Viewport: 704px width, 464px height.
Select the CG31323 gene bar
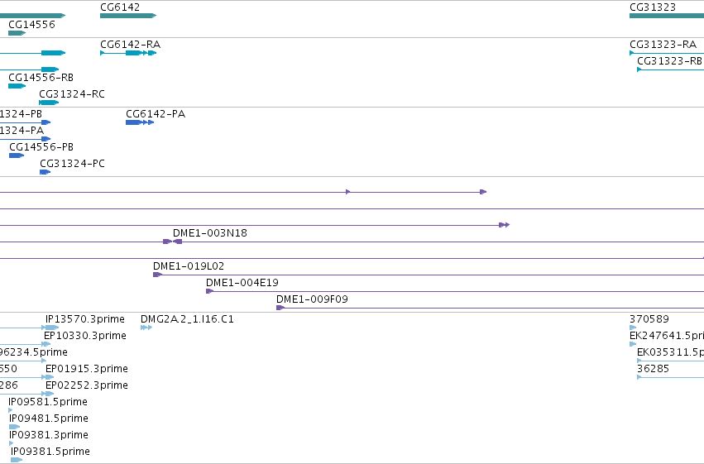pos(667,16)
